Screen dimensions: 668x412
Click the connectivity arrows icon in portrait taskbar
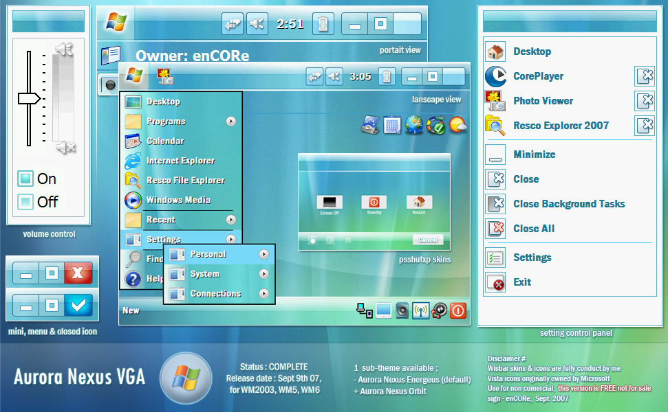click(x=233, y=24)
